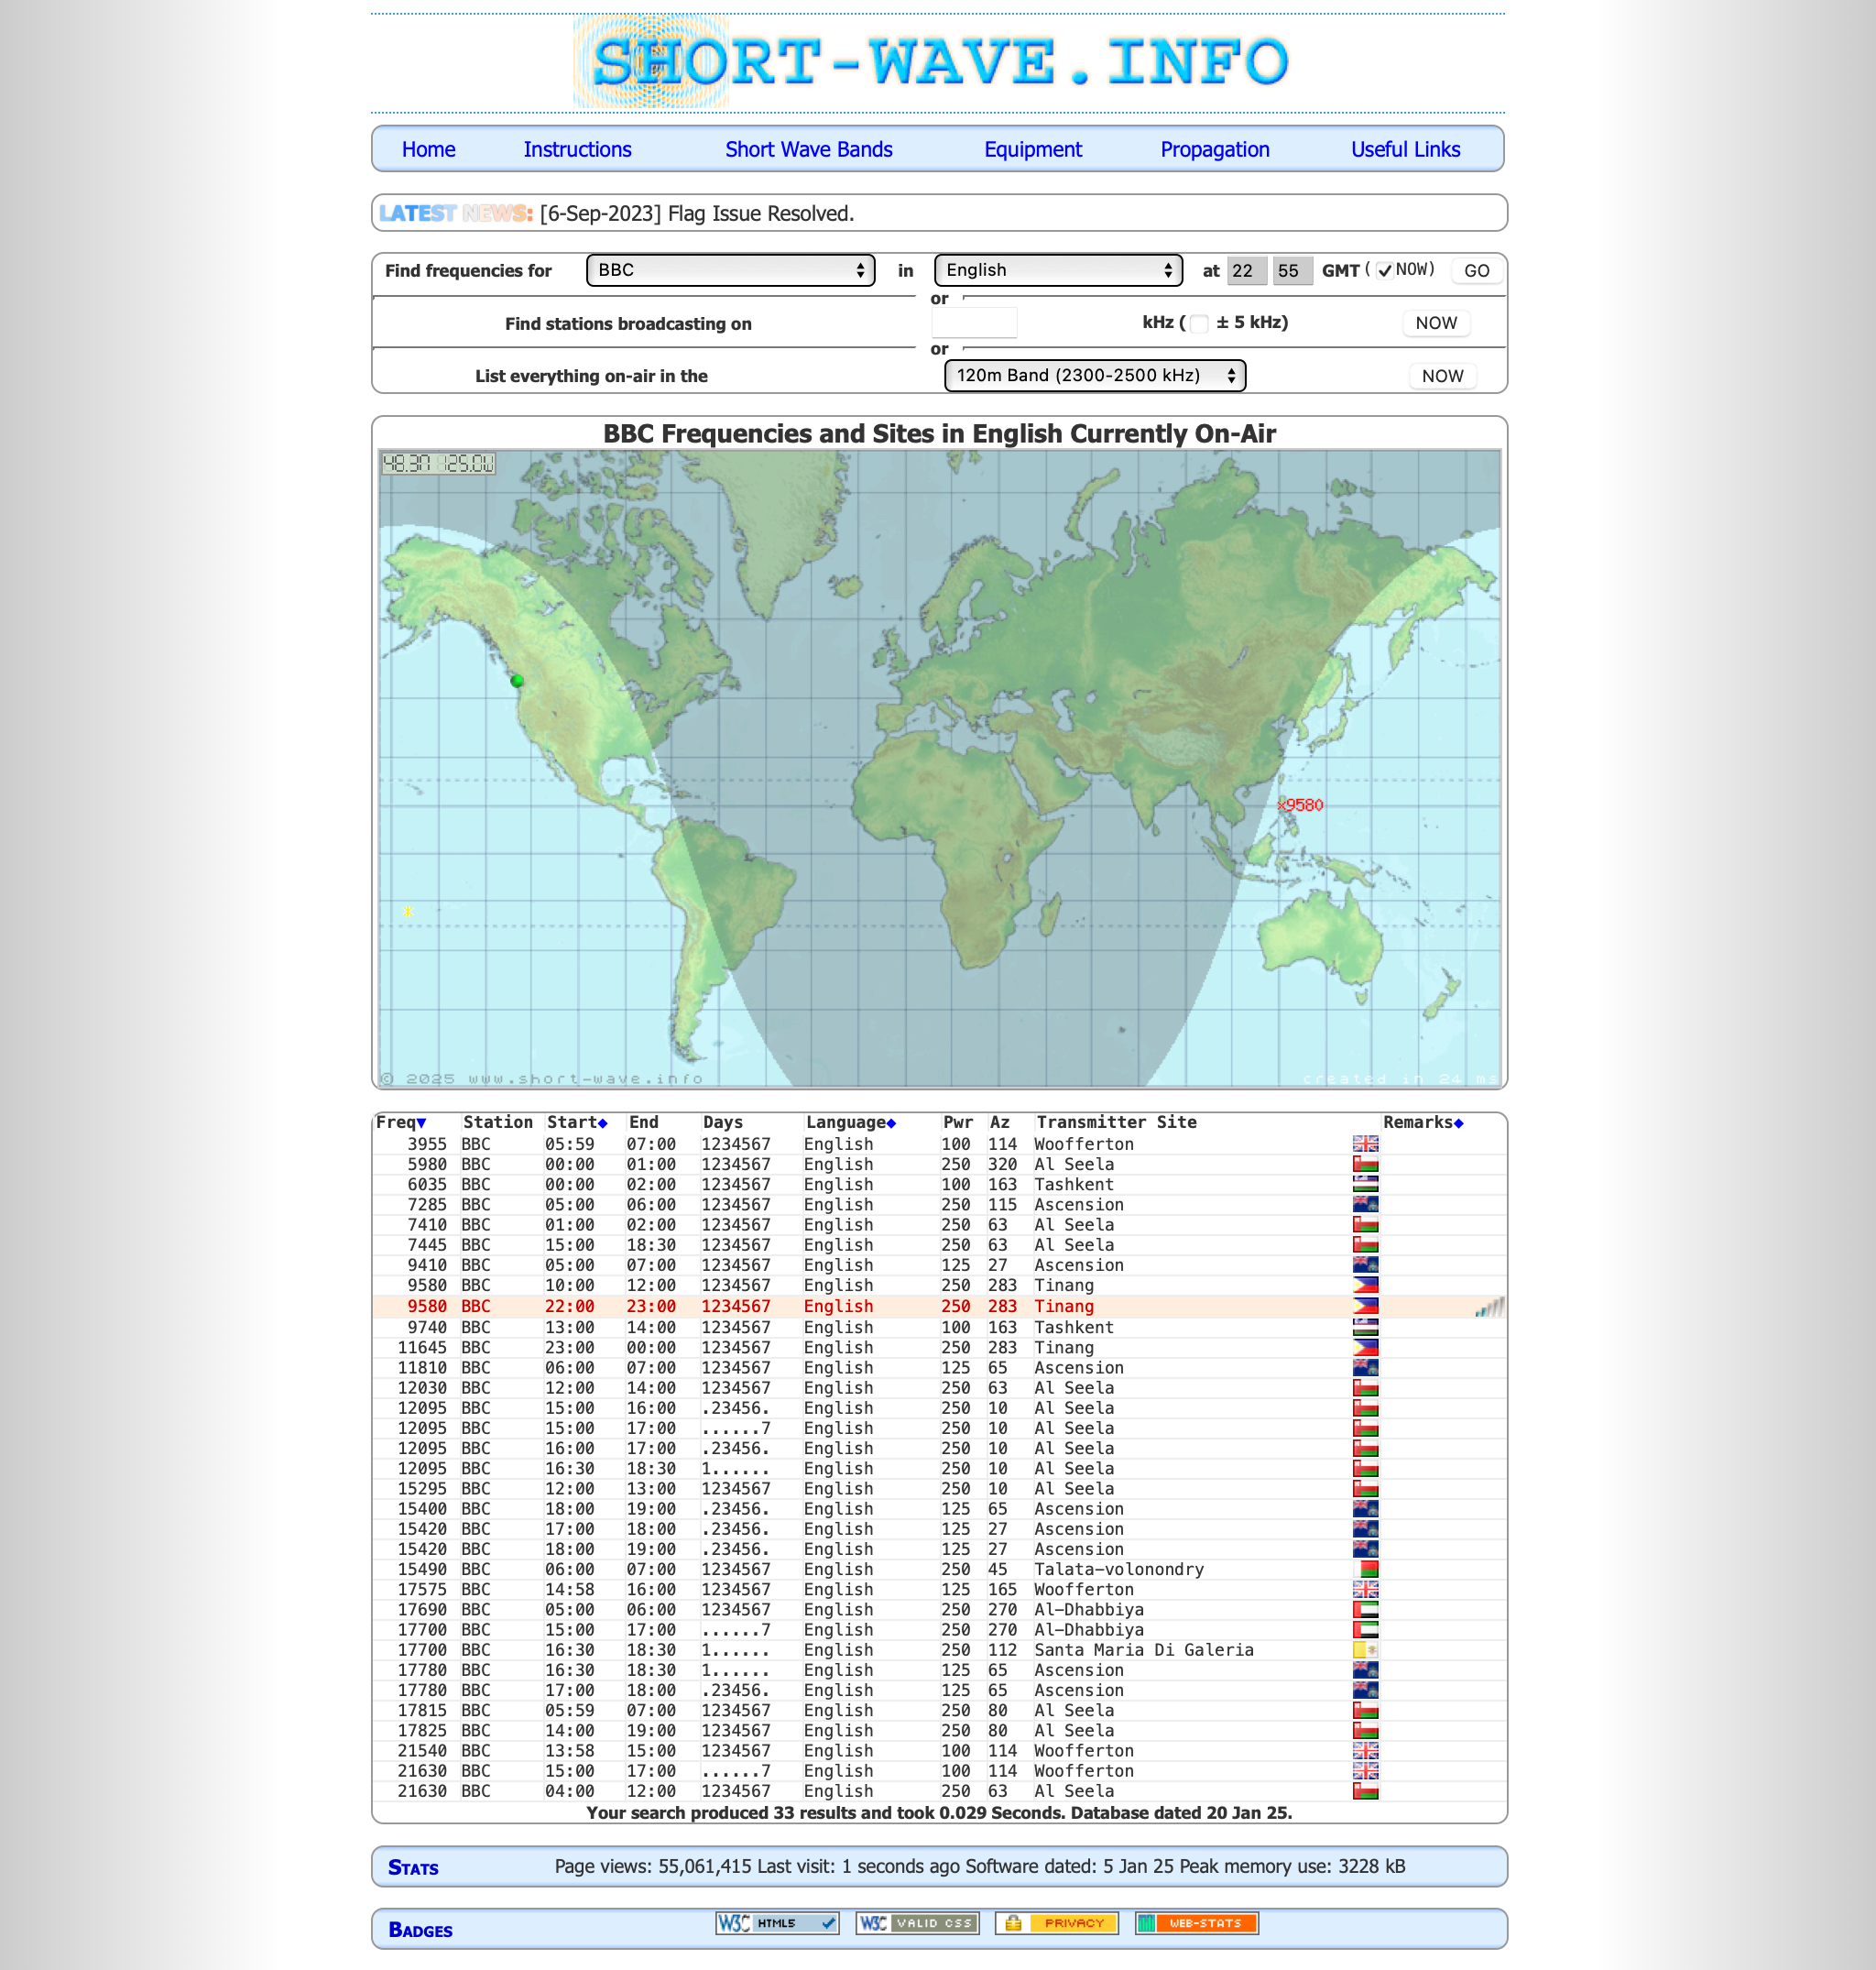Open the station dropdown showing BBC
Viewport: 1876px width, 1970px height.
(730, 270)
